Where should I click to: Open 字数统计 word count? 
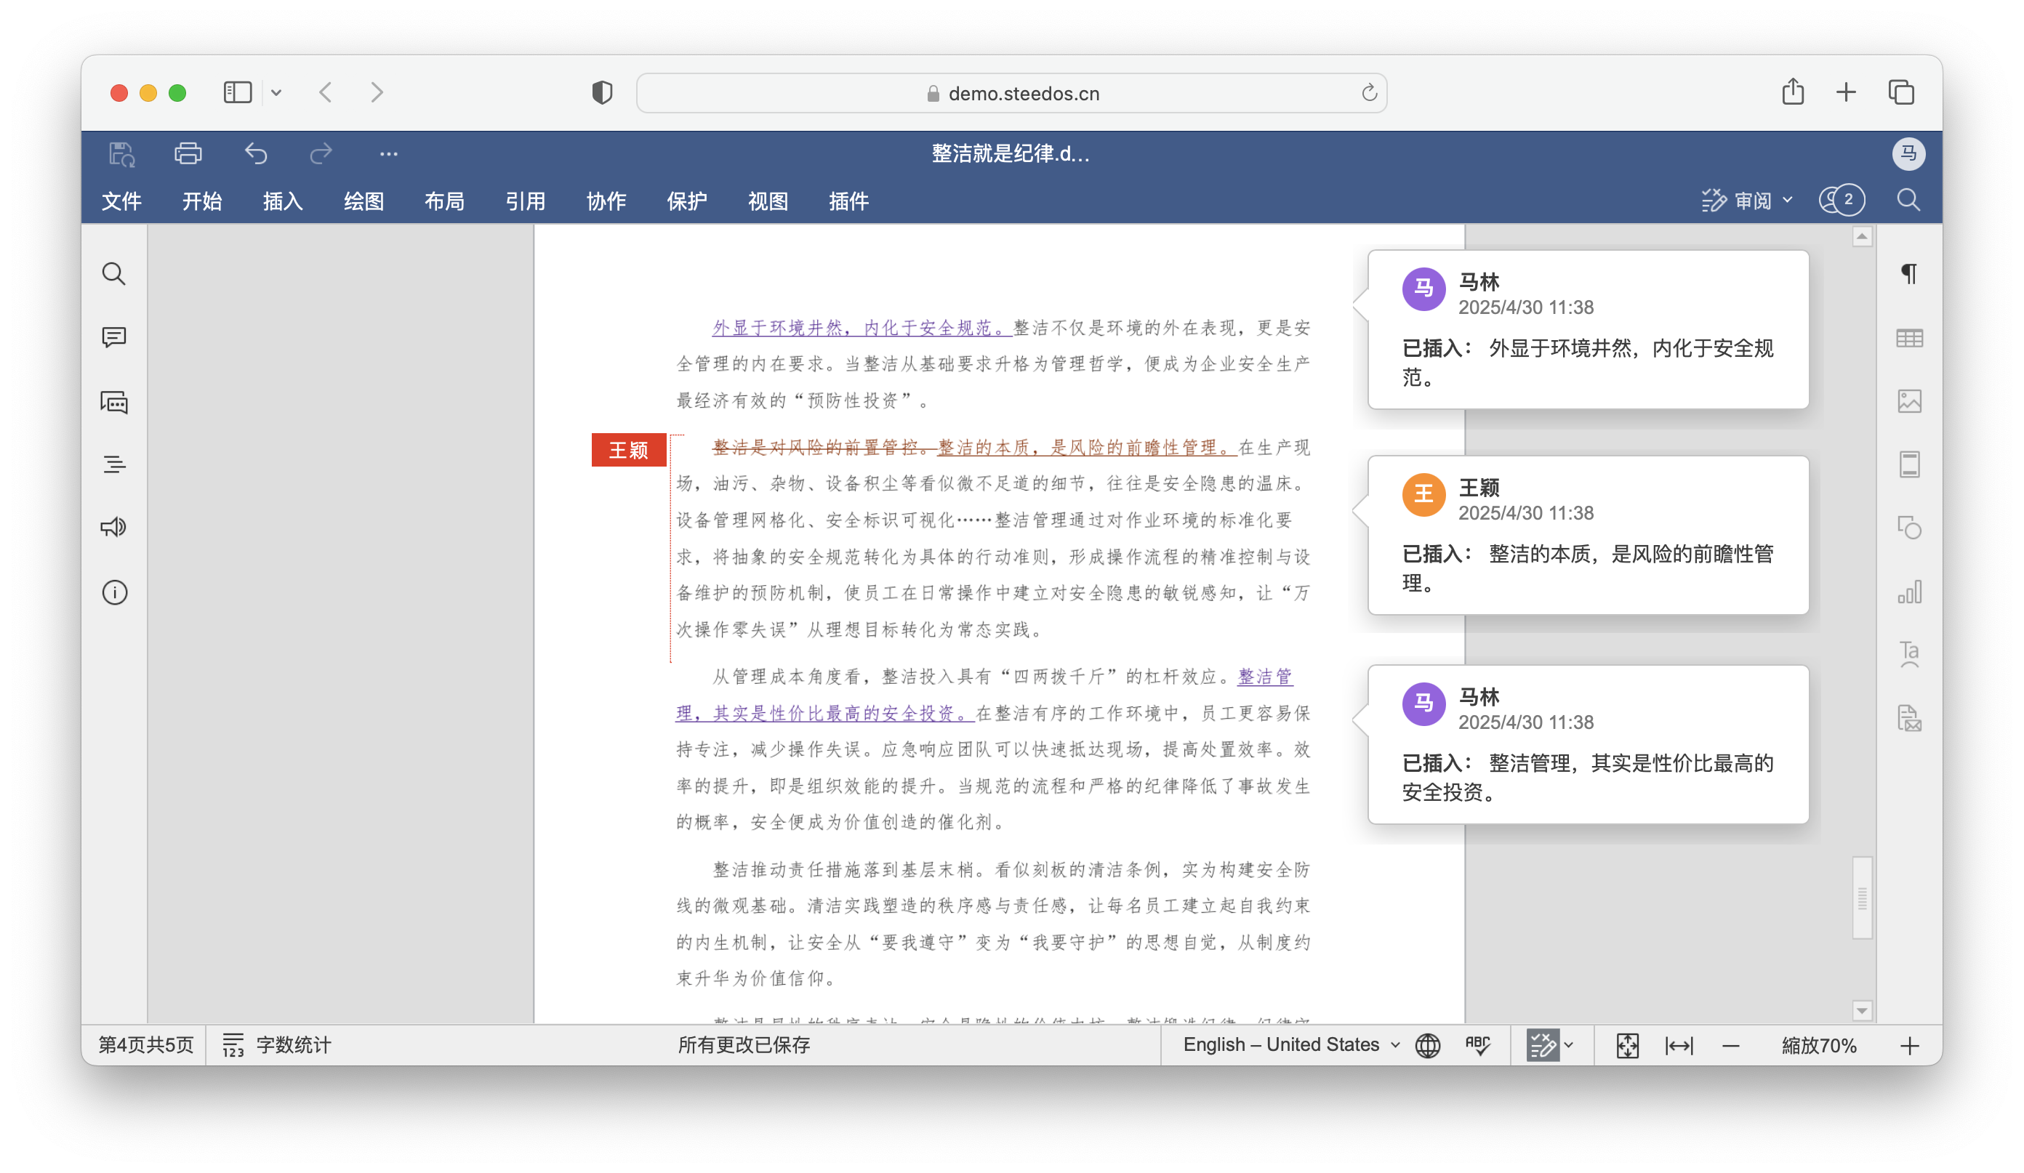276,1044
